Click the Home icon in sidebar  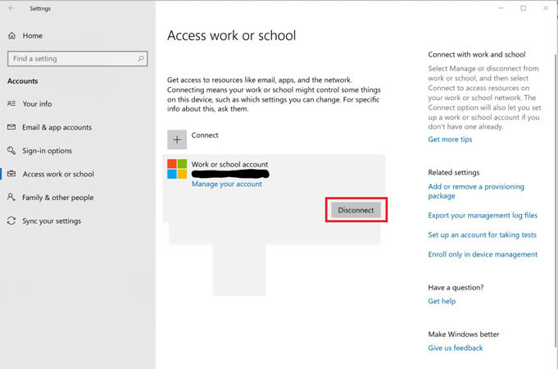(x=11, y=36)
